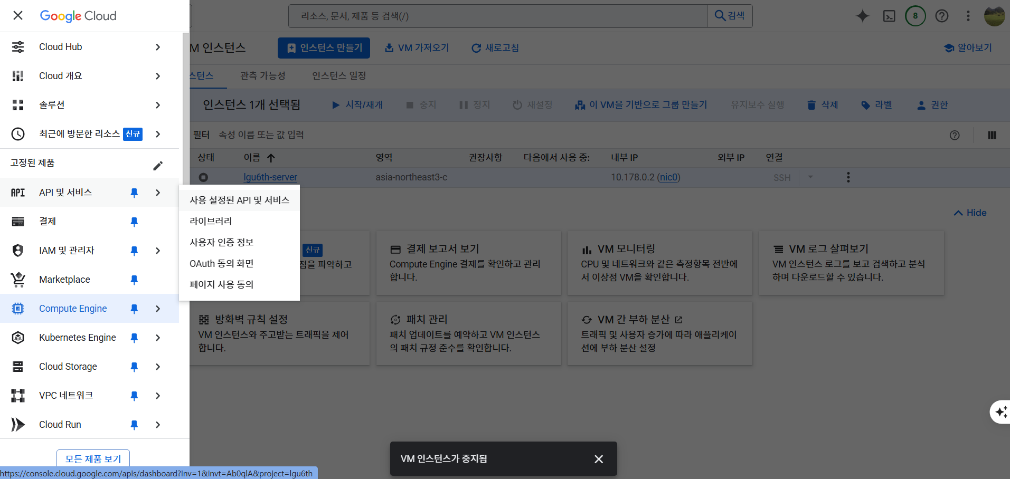Image resolution: width=1010 pixels, height=479 pixels.
Task: Expand Kubernetes Engine submenu chevron
Action: click(158, 338)
